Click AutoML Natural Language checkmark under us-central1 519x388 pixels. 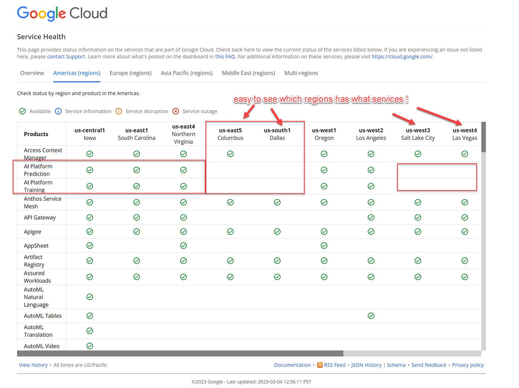(x=90, y=297)
